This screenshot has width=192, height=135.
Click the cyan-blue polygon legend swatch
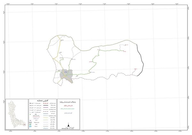30,126
